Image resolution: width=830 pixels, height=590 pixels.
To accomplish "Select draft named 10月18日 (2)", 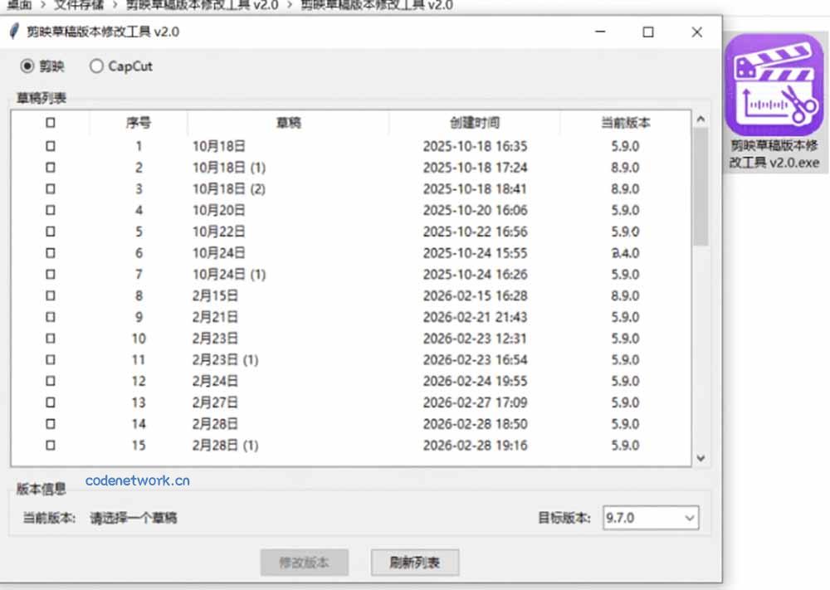I will click(229, 189).
